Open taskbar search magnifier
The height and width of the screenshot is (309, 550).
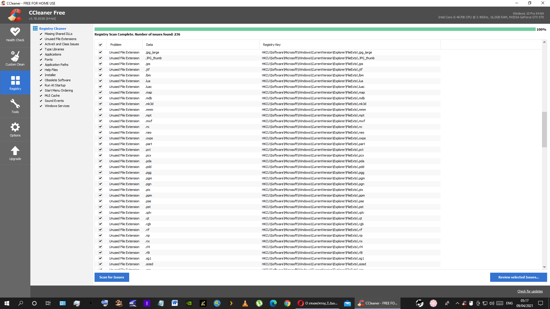[x=21, y=303]
